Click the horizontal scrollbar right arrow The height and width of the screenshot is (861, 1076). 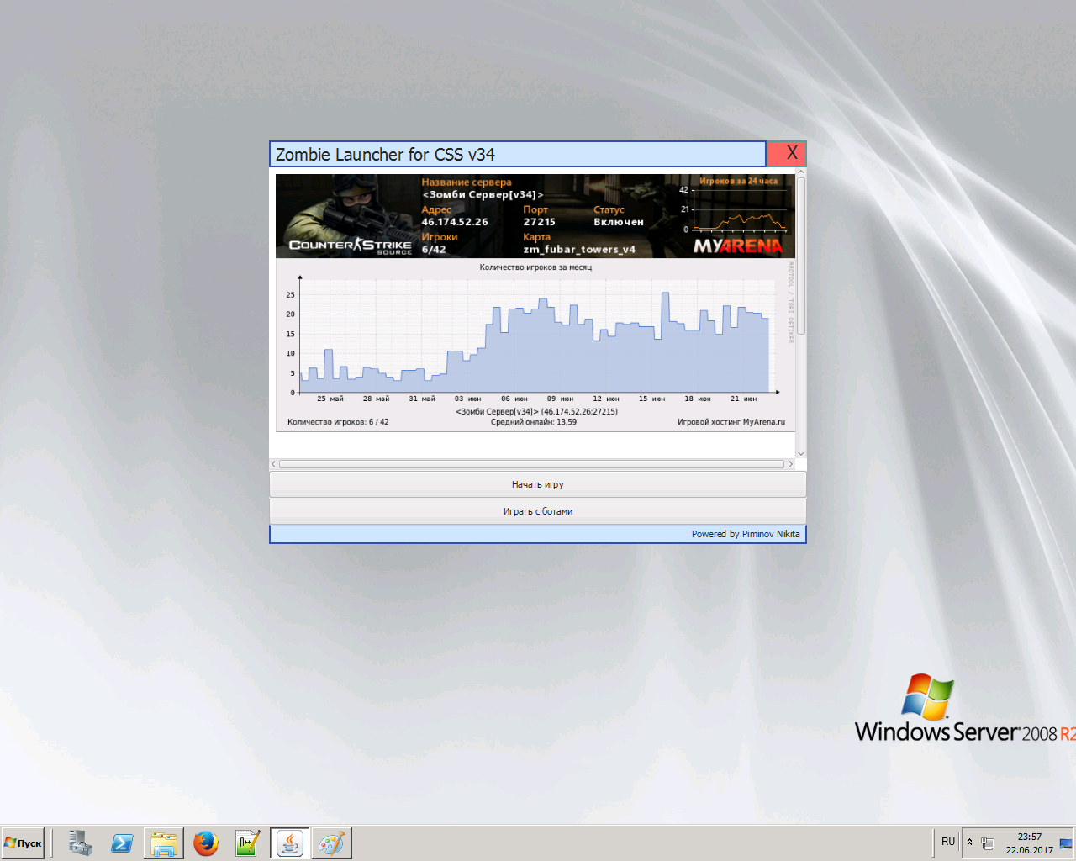tap(790, 464)
